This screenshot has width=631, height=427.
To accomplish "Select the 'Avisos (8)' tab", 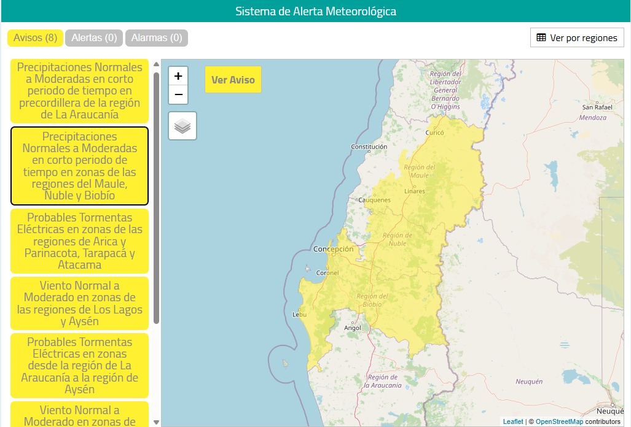I will 35,37.
